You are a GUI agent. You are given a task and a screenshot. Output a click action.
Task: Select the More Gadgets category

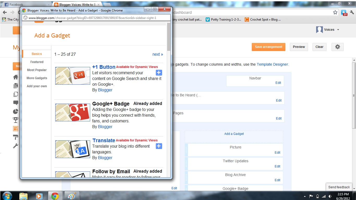37,78
